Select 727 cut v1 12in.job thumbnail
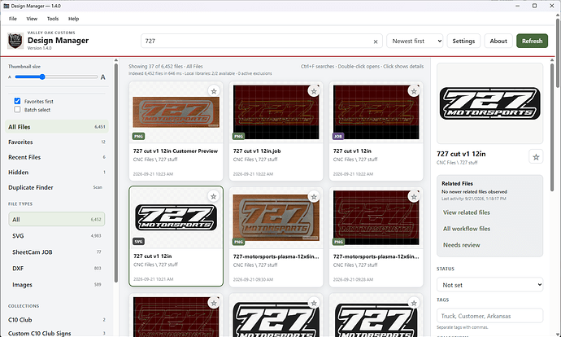Screen dimensions: 561x337 coord(276,112)
